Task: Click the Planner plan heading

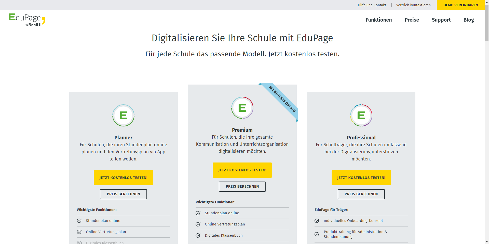Action: point(123,138)
